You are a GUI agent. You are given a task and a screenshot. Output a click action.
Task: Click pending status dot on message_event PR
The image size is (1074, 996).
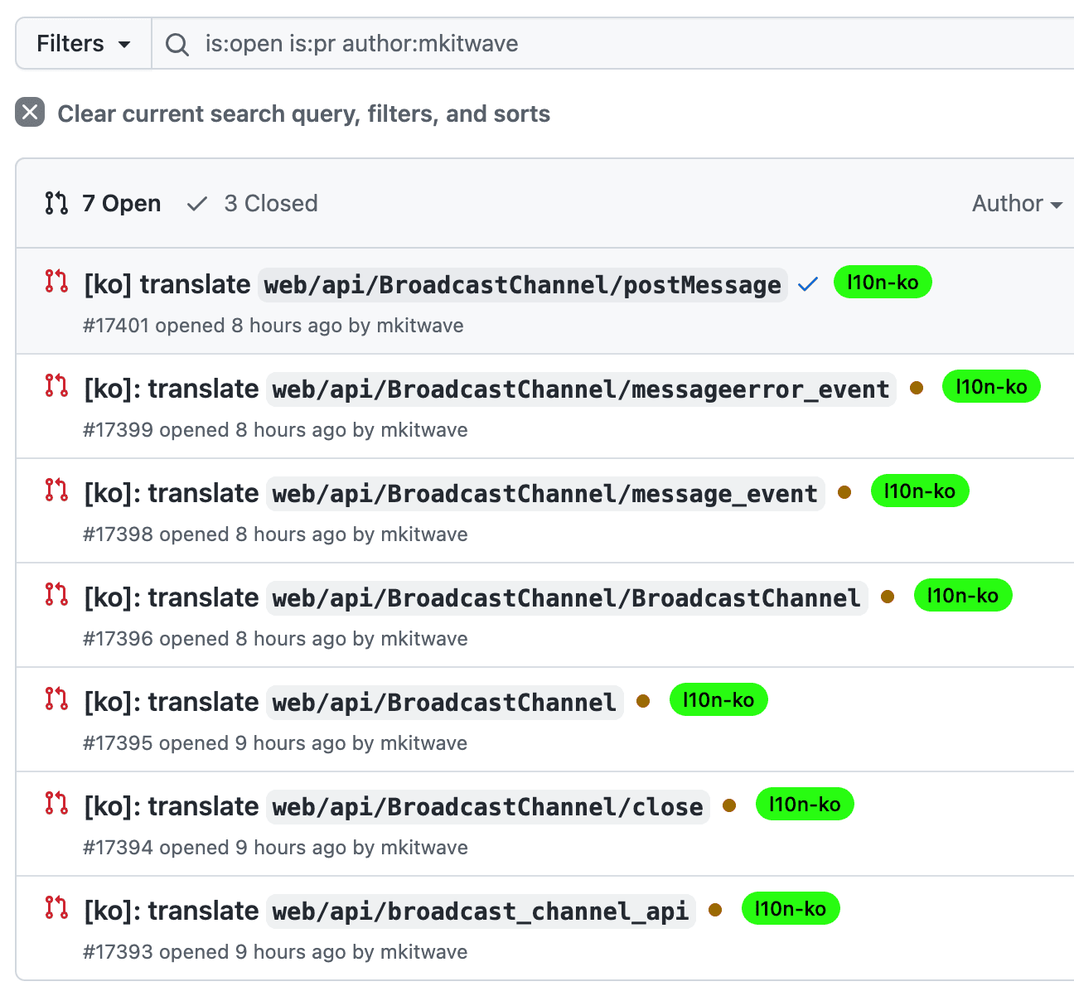point(844,492)
